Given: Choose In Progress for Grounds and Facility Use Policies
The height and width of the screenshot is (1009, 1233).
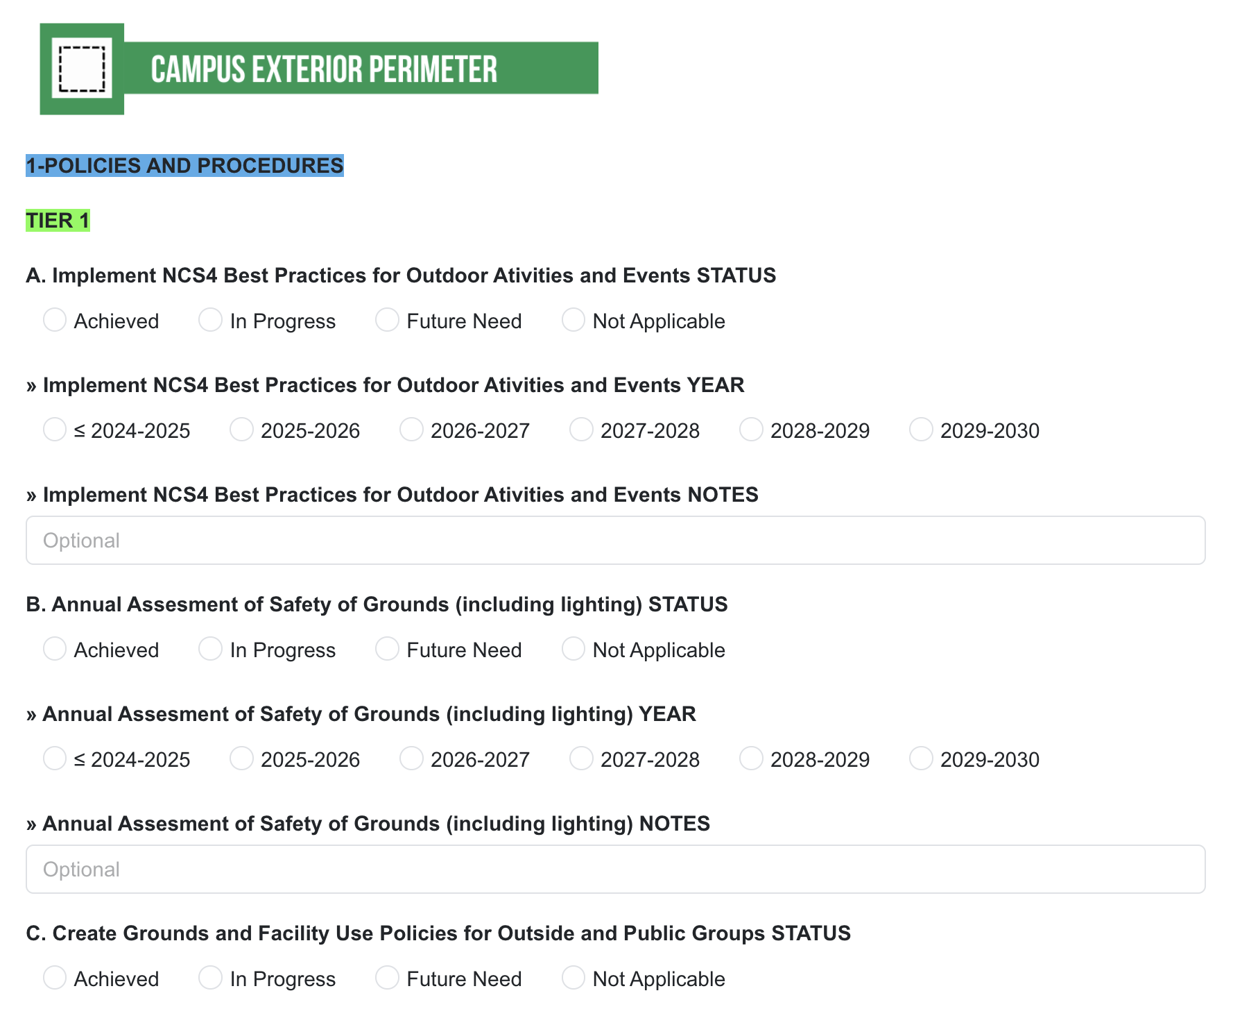Looking at the screenshot, I should (x=210, y=978).
